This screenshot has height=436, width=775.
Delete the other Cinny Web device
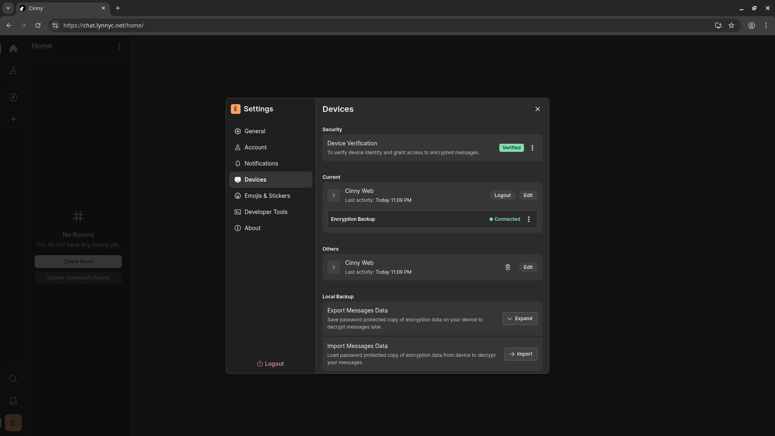(x=508, y=267)
